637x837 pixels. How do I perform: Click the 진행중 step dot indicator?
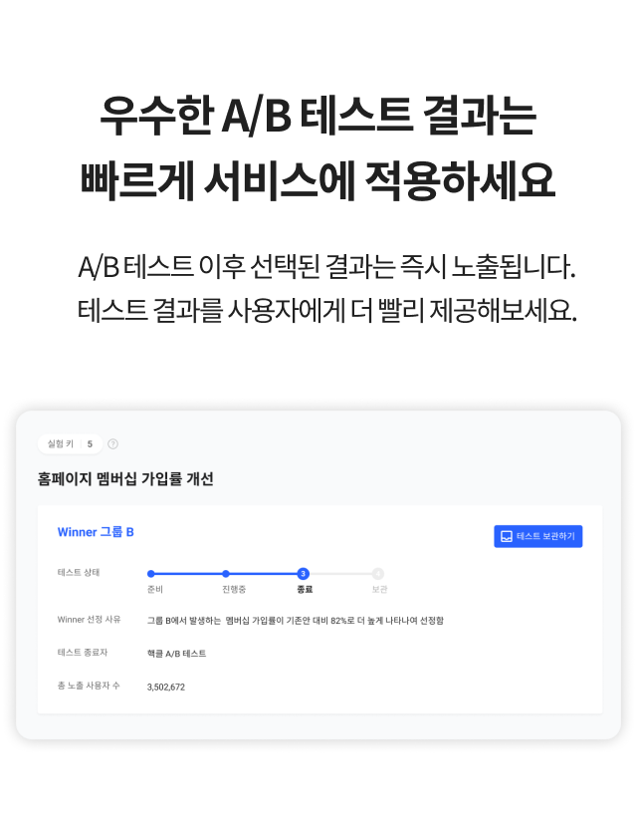pos(226,574)
